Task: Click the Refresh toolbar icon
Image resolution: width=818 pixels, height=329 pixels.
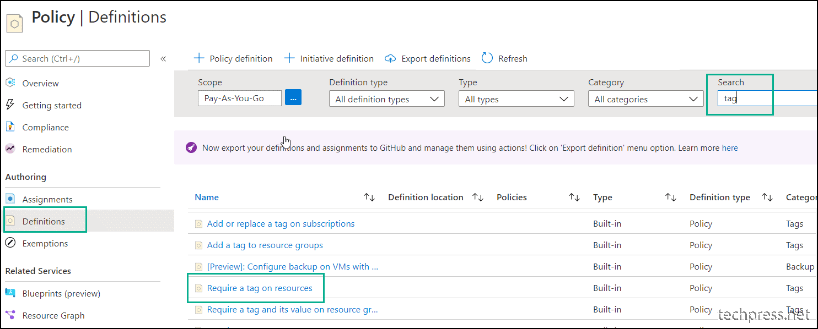Action: (487, 58)
